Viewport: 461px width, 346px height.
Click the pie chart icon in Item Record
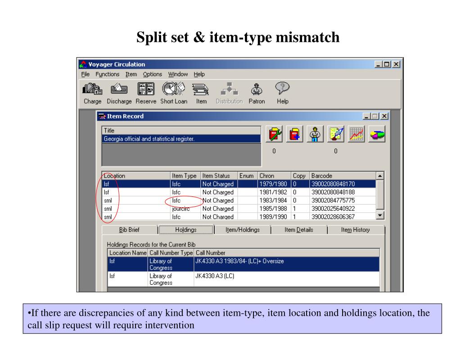376,134
